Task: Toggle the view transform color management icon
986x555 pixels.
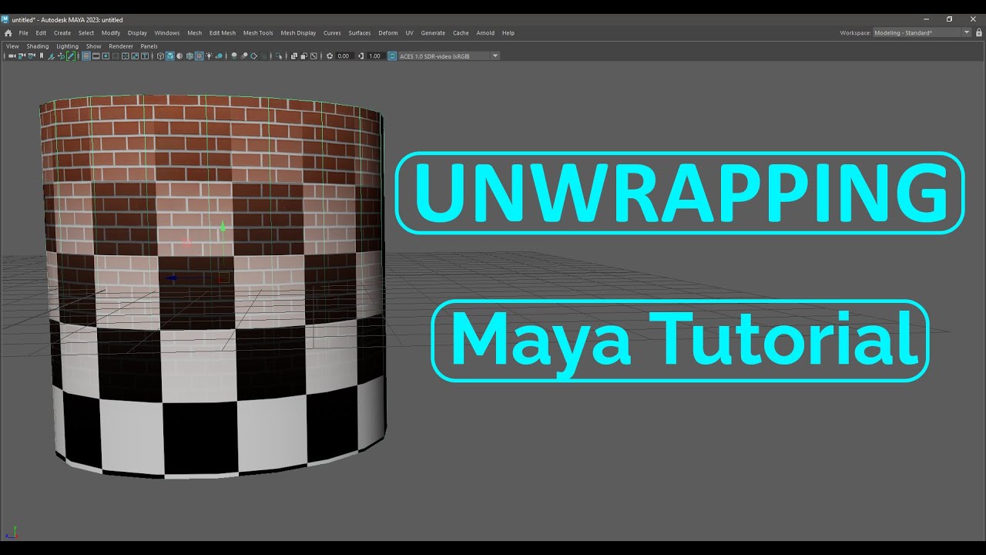Action: click(x=392, y=56)
